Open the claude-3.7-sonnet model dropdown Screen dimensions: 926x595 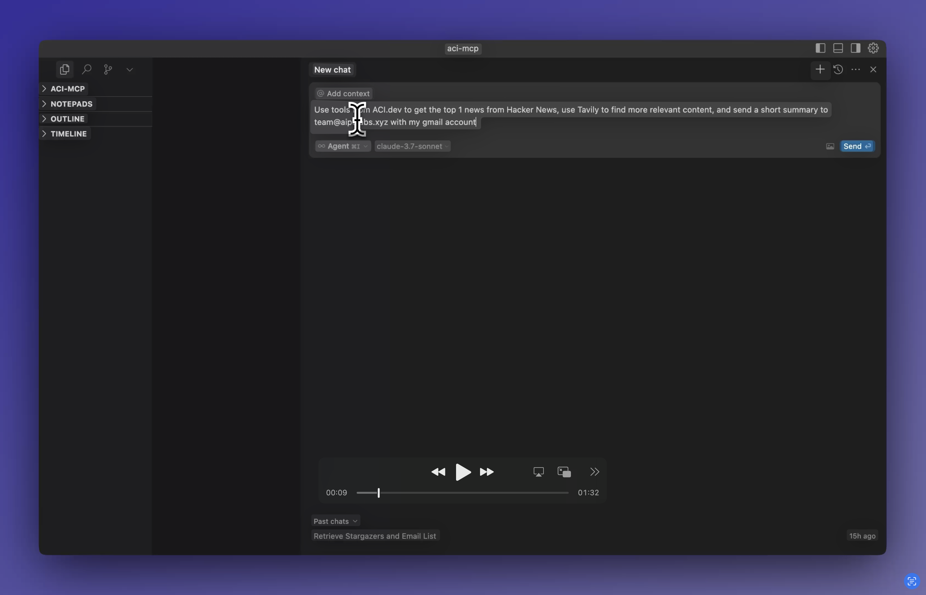point(412,146)
